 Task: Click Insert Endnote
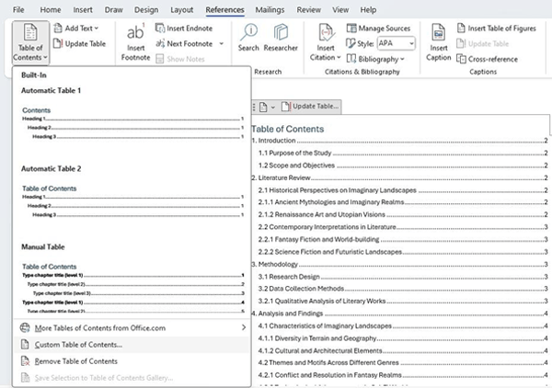coord(184,29)
